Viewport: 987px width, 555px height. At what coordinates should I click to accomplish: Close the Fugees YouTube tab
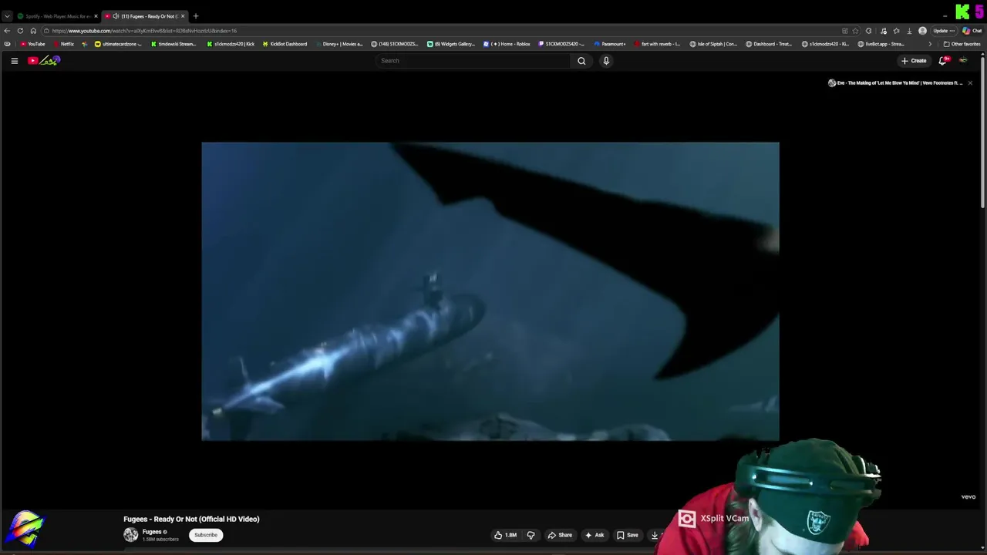183,16
